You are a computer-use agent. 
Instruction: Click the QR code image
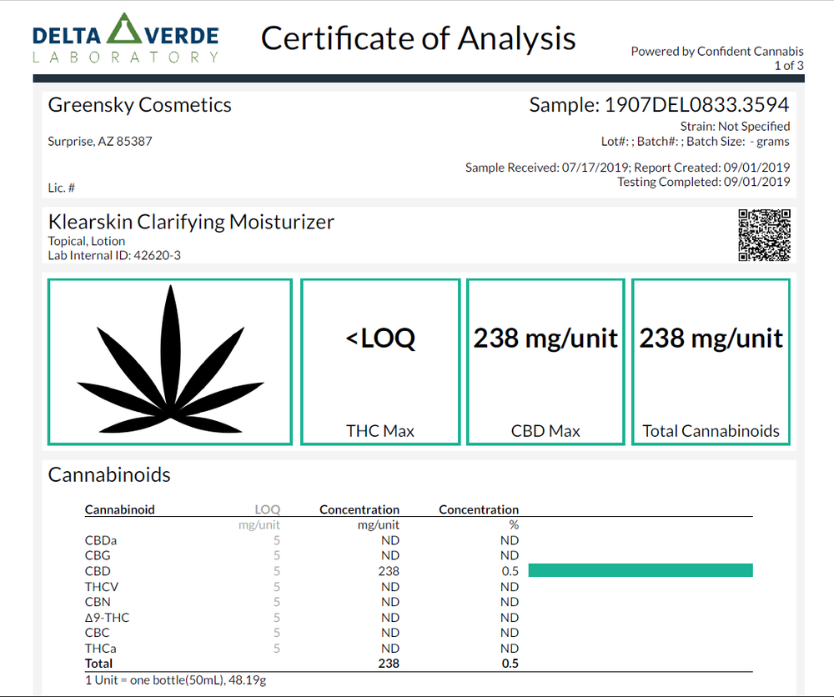764,235
